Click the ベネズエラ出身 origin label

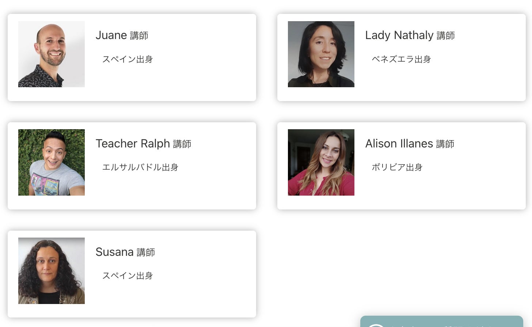[401, 59]
